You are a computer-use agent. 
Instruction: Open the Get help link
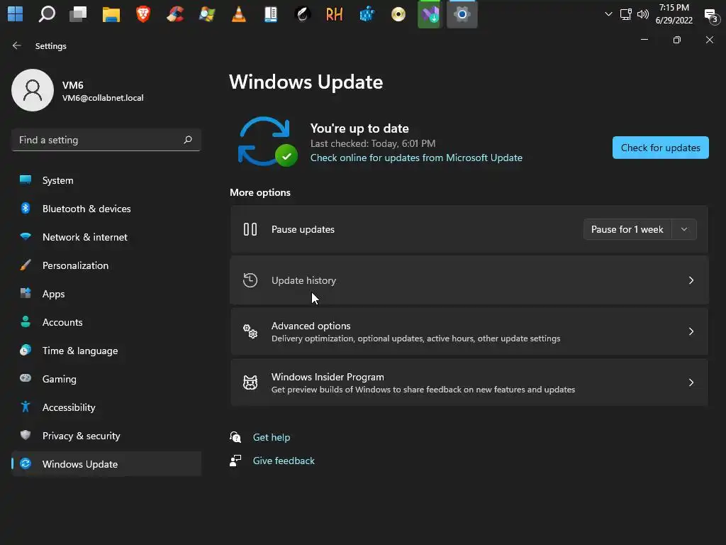click(272, 437)
